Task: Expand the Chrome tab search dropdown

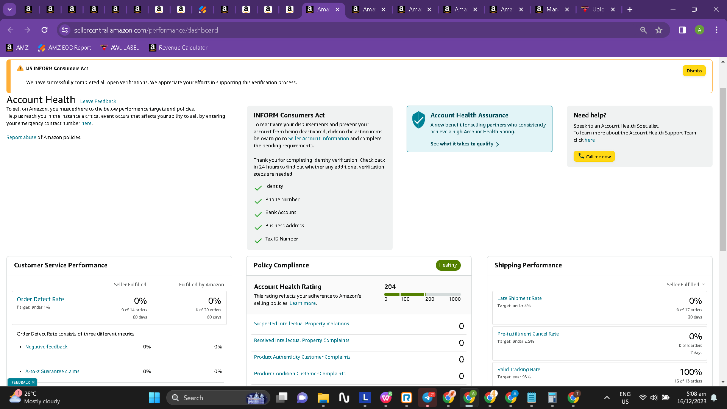Action: point(9,9)
